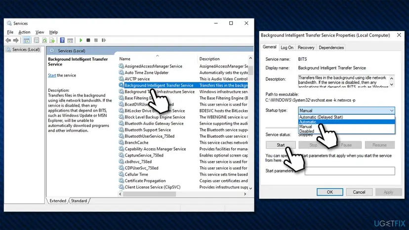Choose Automatic startup option
Screen dimensions: 409x230
coord(346,122)
